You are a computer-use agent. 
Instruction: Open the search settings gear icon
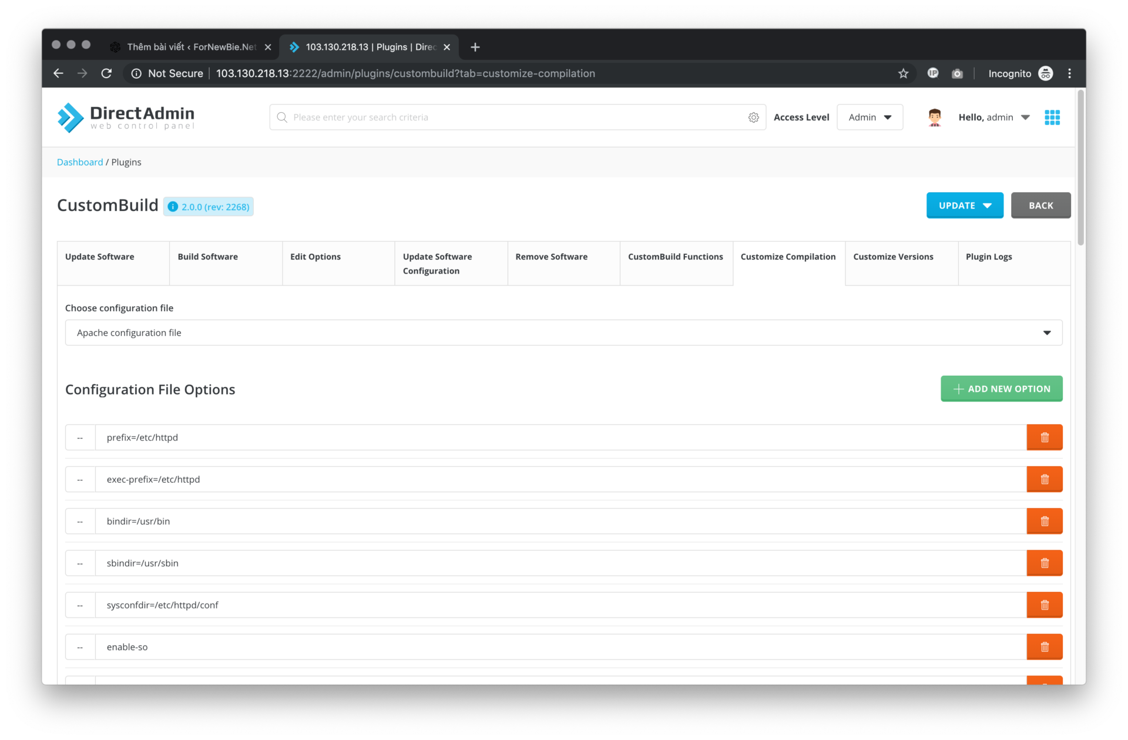[x=754, y=117]
